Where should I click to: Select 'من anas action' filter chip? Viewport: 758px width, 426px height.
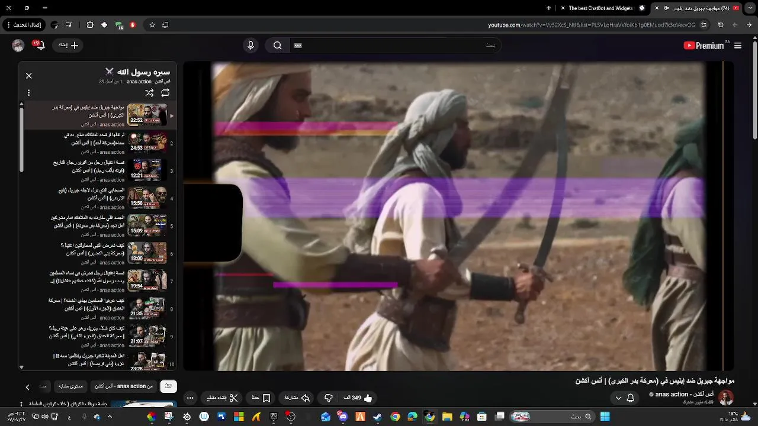pyautogui.click(x=124, y=386)
